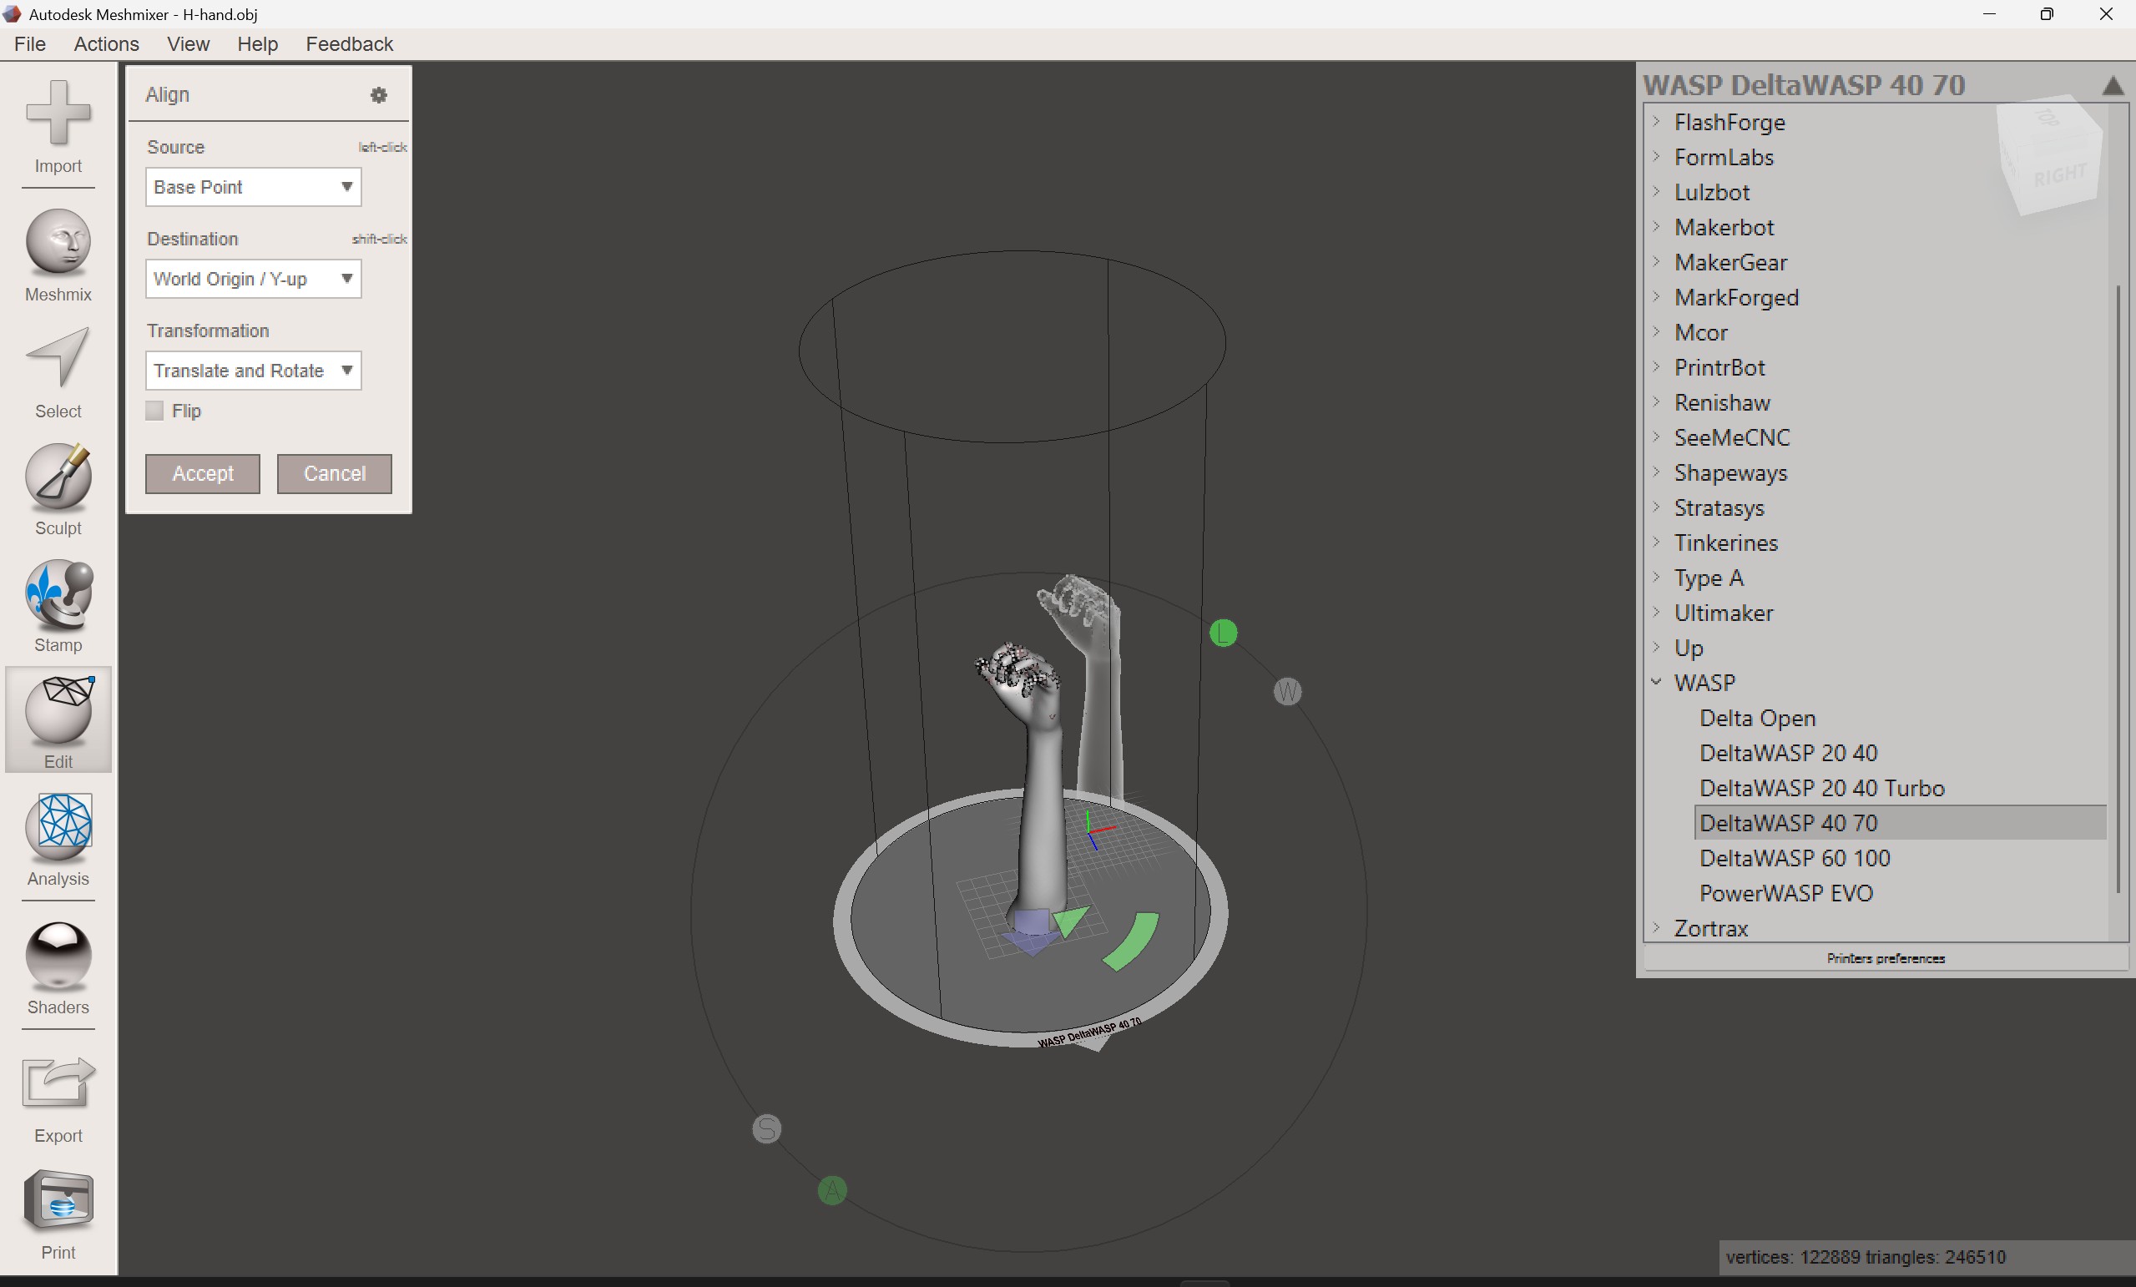The height and width of the screenshot is (1287, 2136).
Task: Click the vertices and triangles status text
Action: pos(1866,1257)
